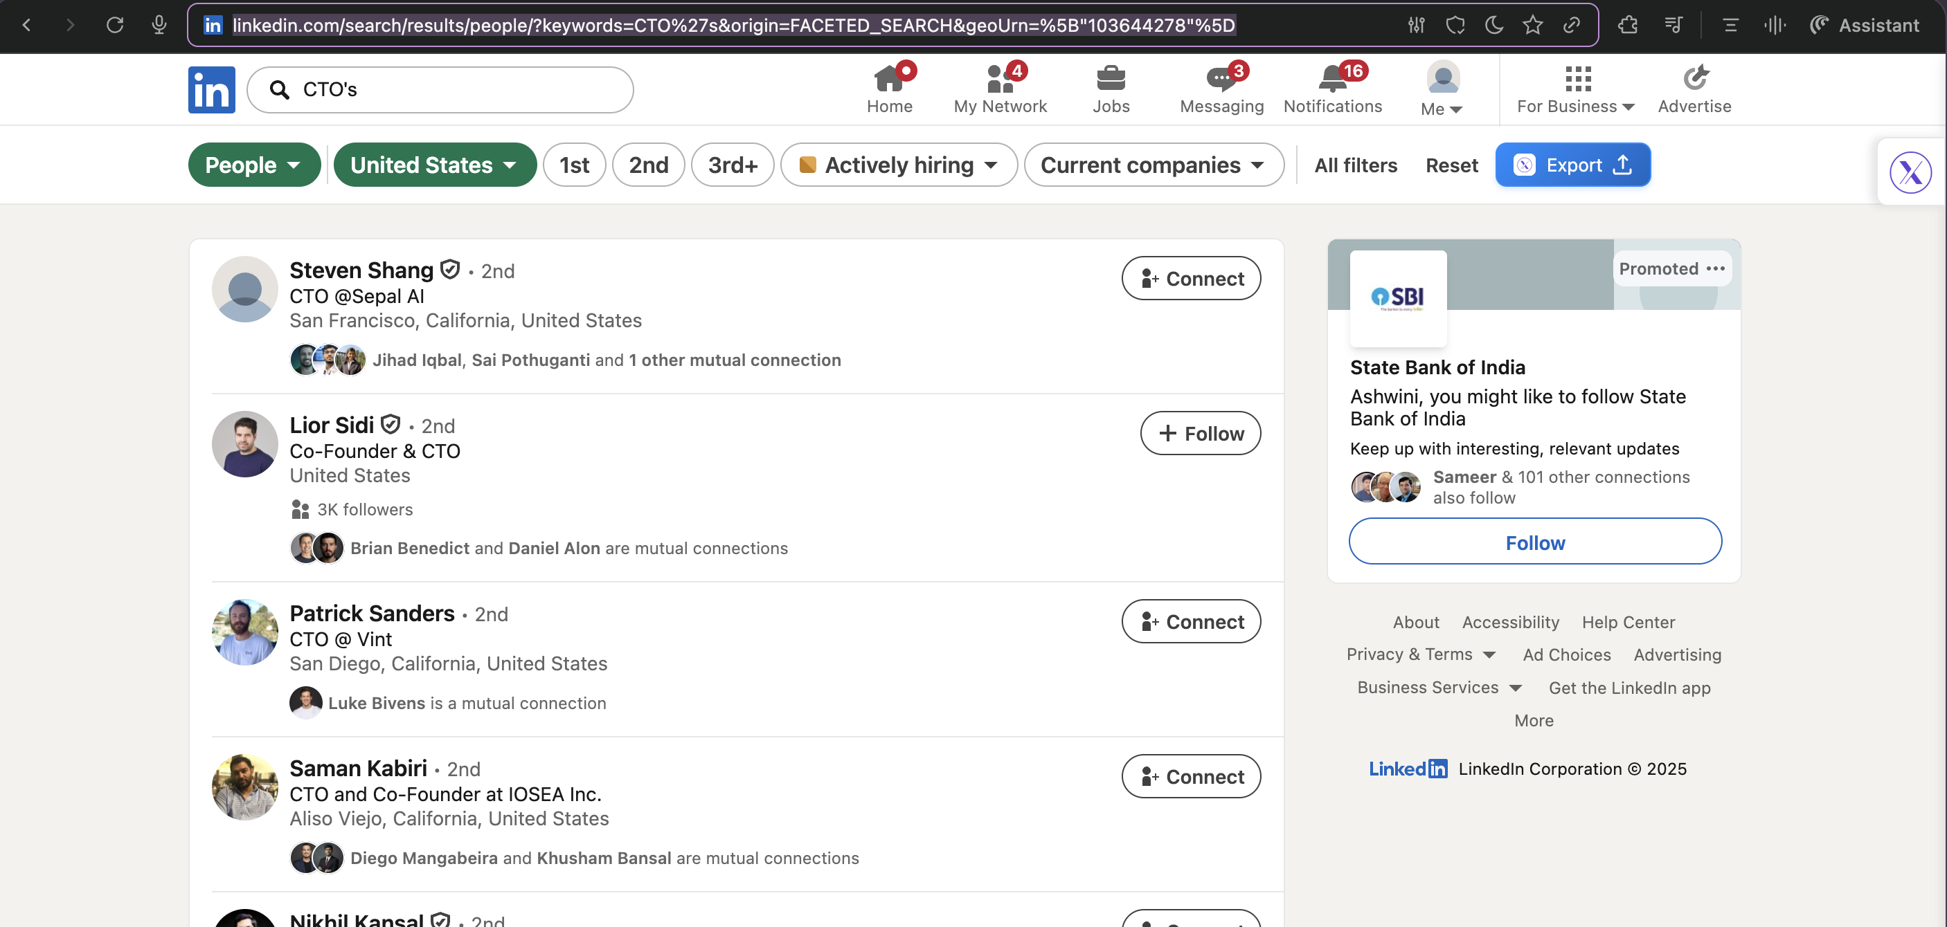Screen dimensions: 1947x927
Task: Expand the Actively hiring filter
Action: point(898,165)
